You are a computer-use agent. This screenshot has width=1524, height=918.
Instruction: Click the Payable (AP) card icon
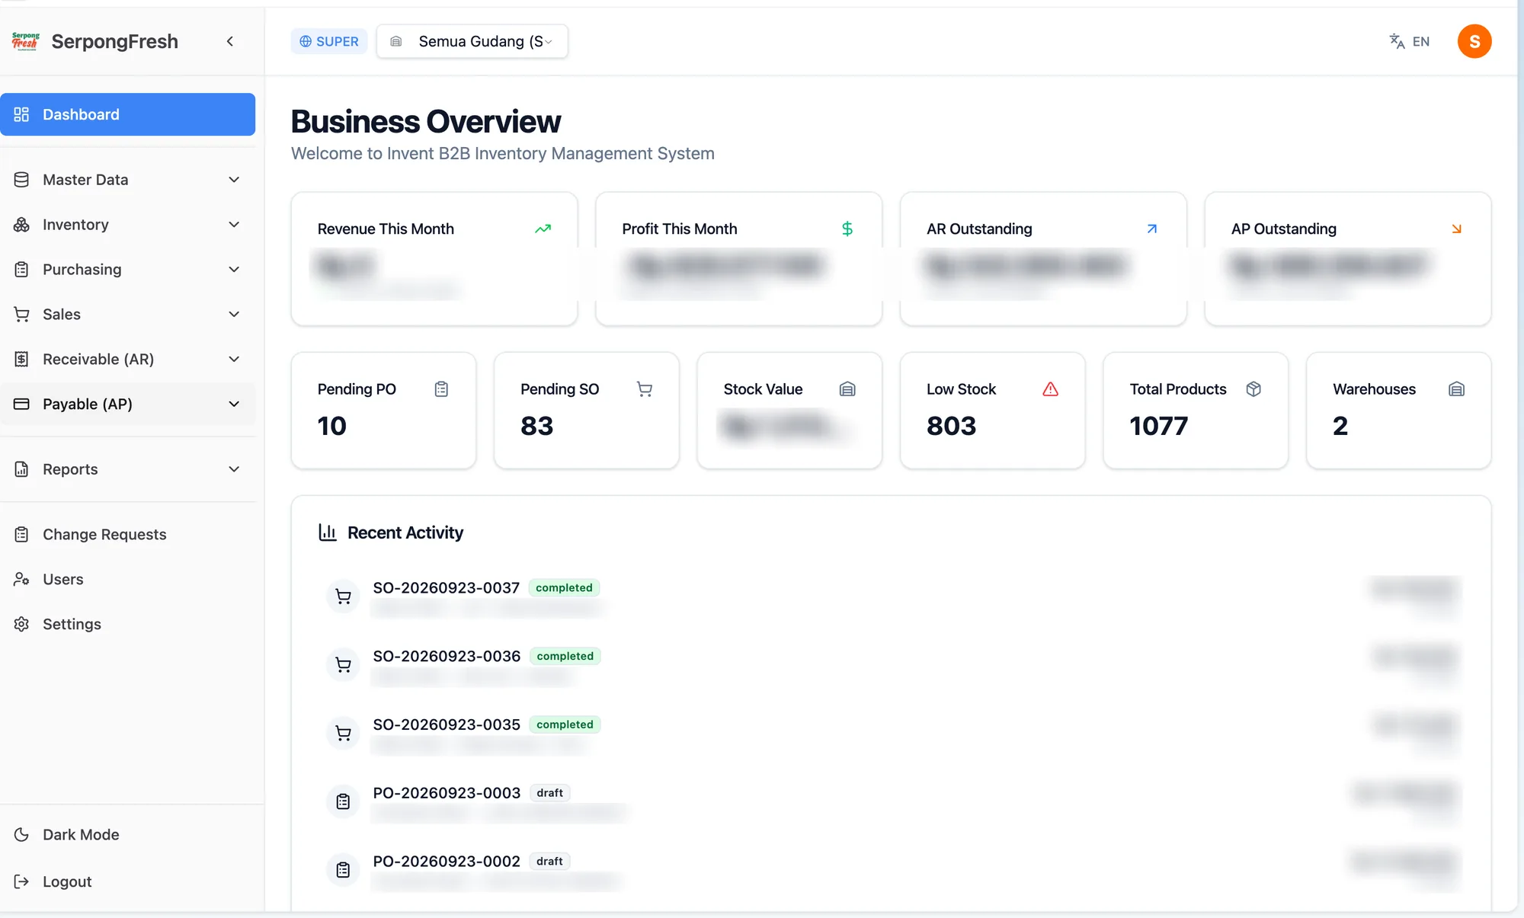[21, 404]
